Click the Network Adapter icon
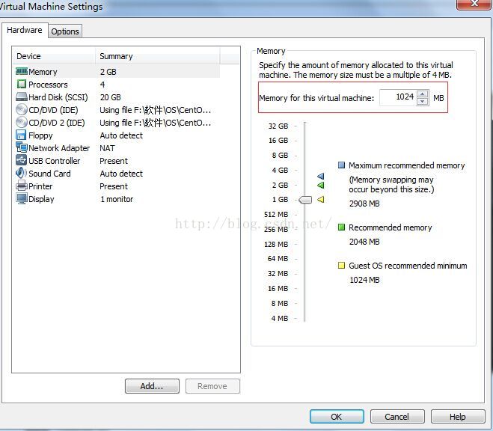This screenshot has height=431, width=493. pos(22,148)
